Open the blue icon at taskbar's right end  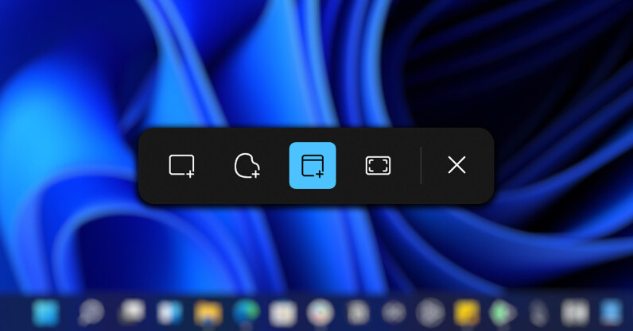pyautogui.click(x=611, y=313)
